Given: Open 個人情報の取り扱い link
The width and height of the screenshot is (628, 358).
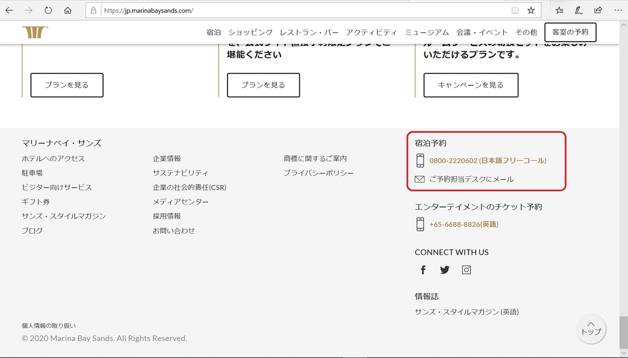Looking at the screenshot, I should click(49, 326).
